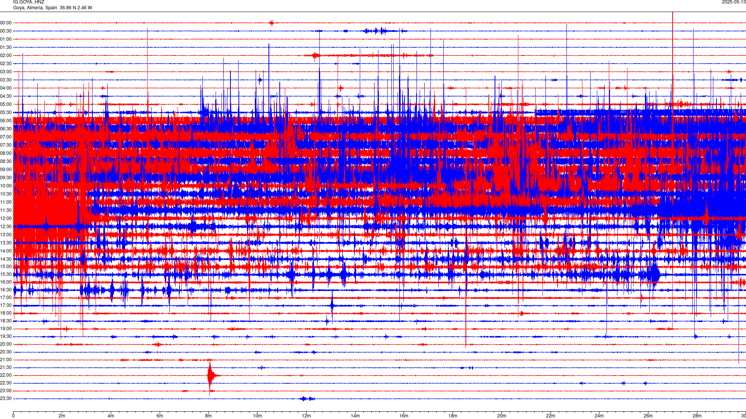Select the 01:30 time row label
746x419 pixels.
6,47
